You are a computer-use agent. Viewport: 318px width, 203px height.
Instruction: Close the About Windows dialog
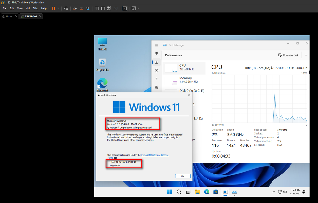189,95
